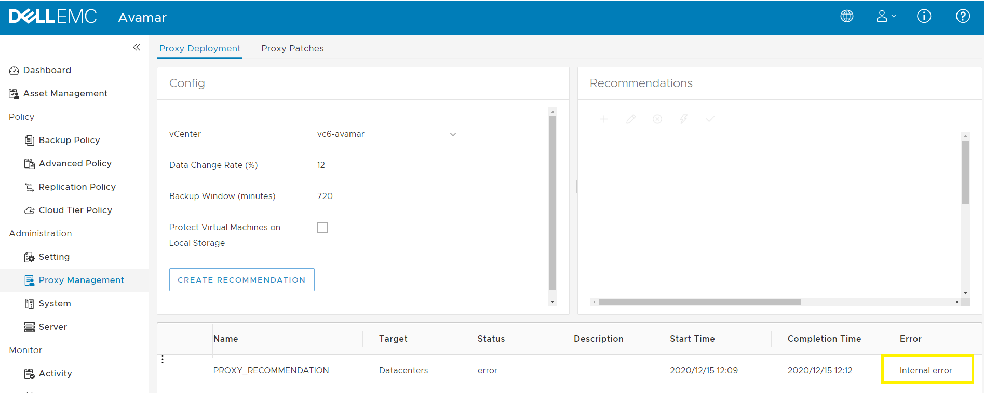Open row actions menu for PROXY_RECOMMENDATION
Screen dimensions: 984x393
point(163,359)
